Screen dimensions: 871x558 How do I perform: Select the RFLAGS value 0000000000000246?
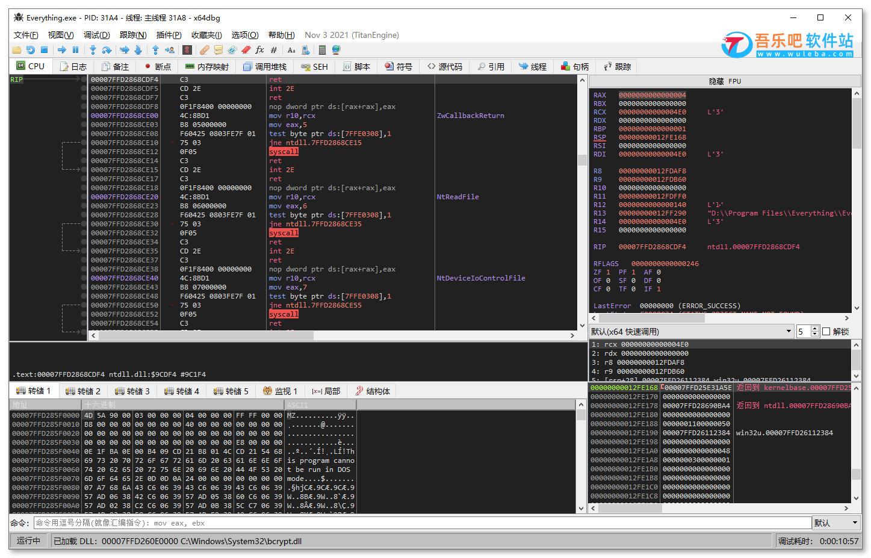click(x=665, y=264)
